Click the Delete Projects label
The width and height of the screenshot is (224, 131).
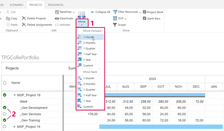(x=37, y=18)
